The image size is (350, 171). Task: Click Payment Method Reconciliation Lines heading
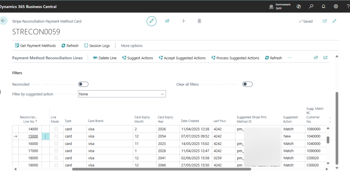[x=47, y=58]
